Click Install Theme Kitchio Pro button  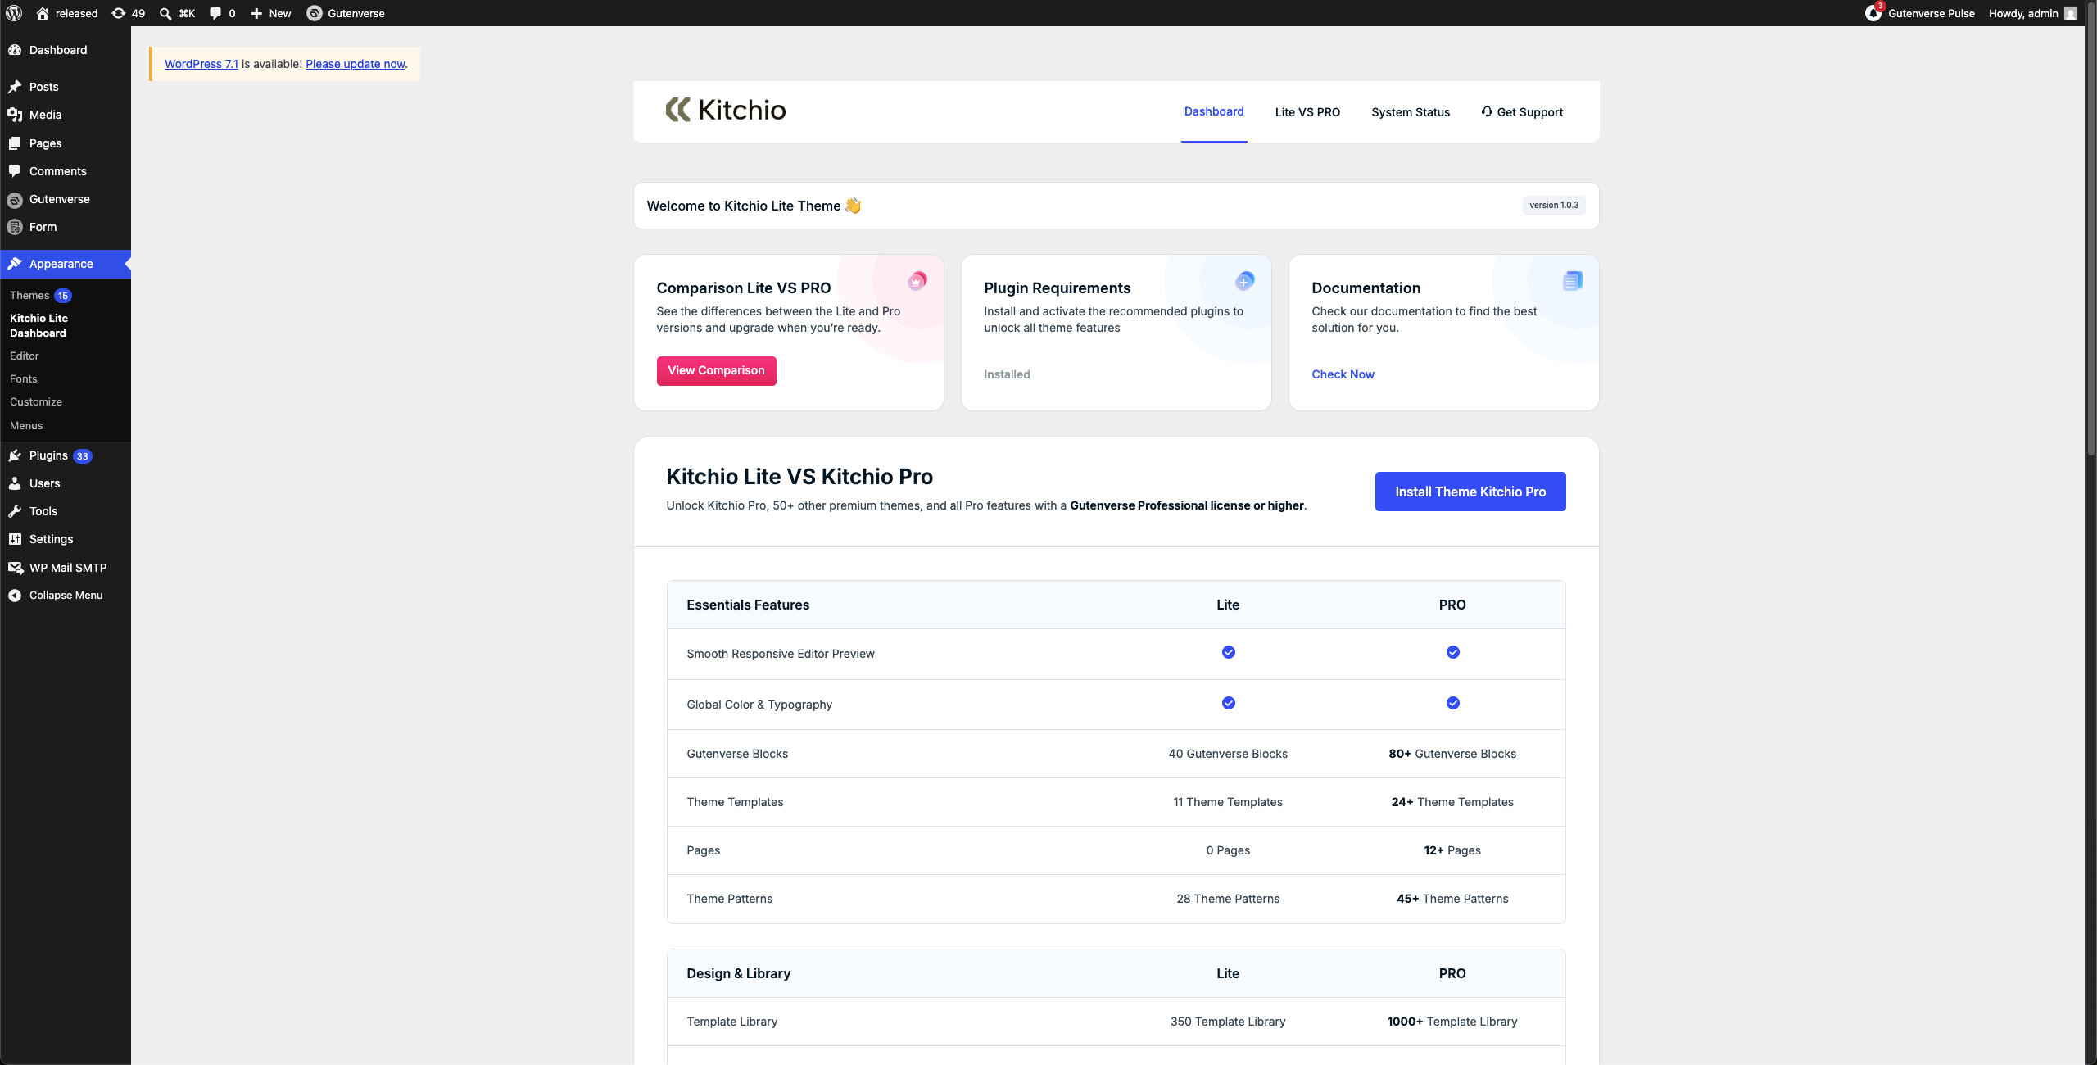[1470, 492]
